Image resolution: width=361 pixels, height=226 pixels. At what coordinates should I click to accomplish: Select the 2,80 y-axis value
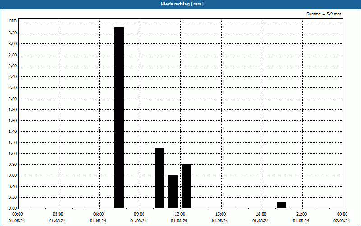tap(13, 55)
